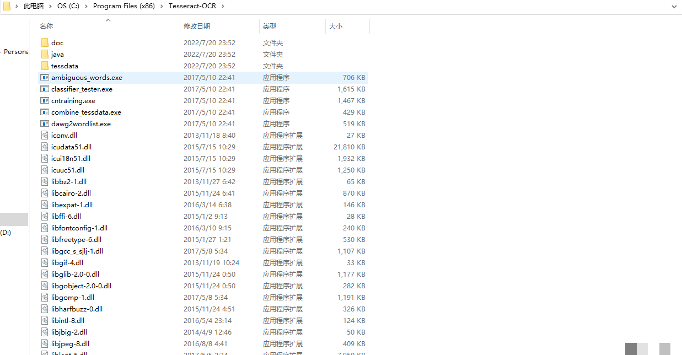
Task: Click the doc folder icon
Action: click(45, 42)
